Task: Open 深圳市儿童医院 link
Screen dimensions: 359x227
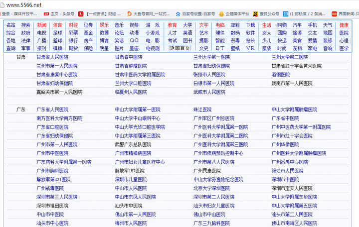Action: [x=131, y=179]
